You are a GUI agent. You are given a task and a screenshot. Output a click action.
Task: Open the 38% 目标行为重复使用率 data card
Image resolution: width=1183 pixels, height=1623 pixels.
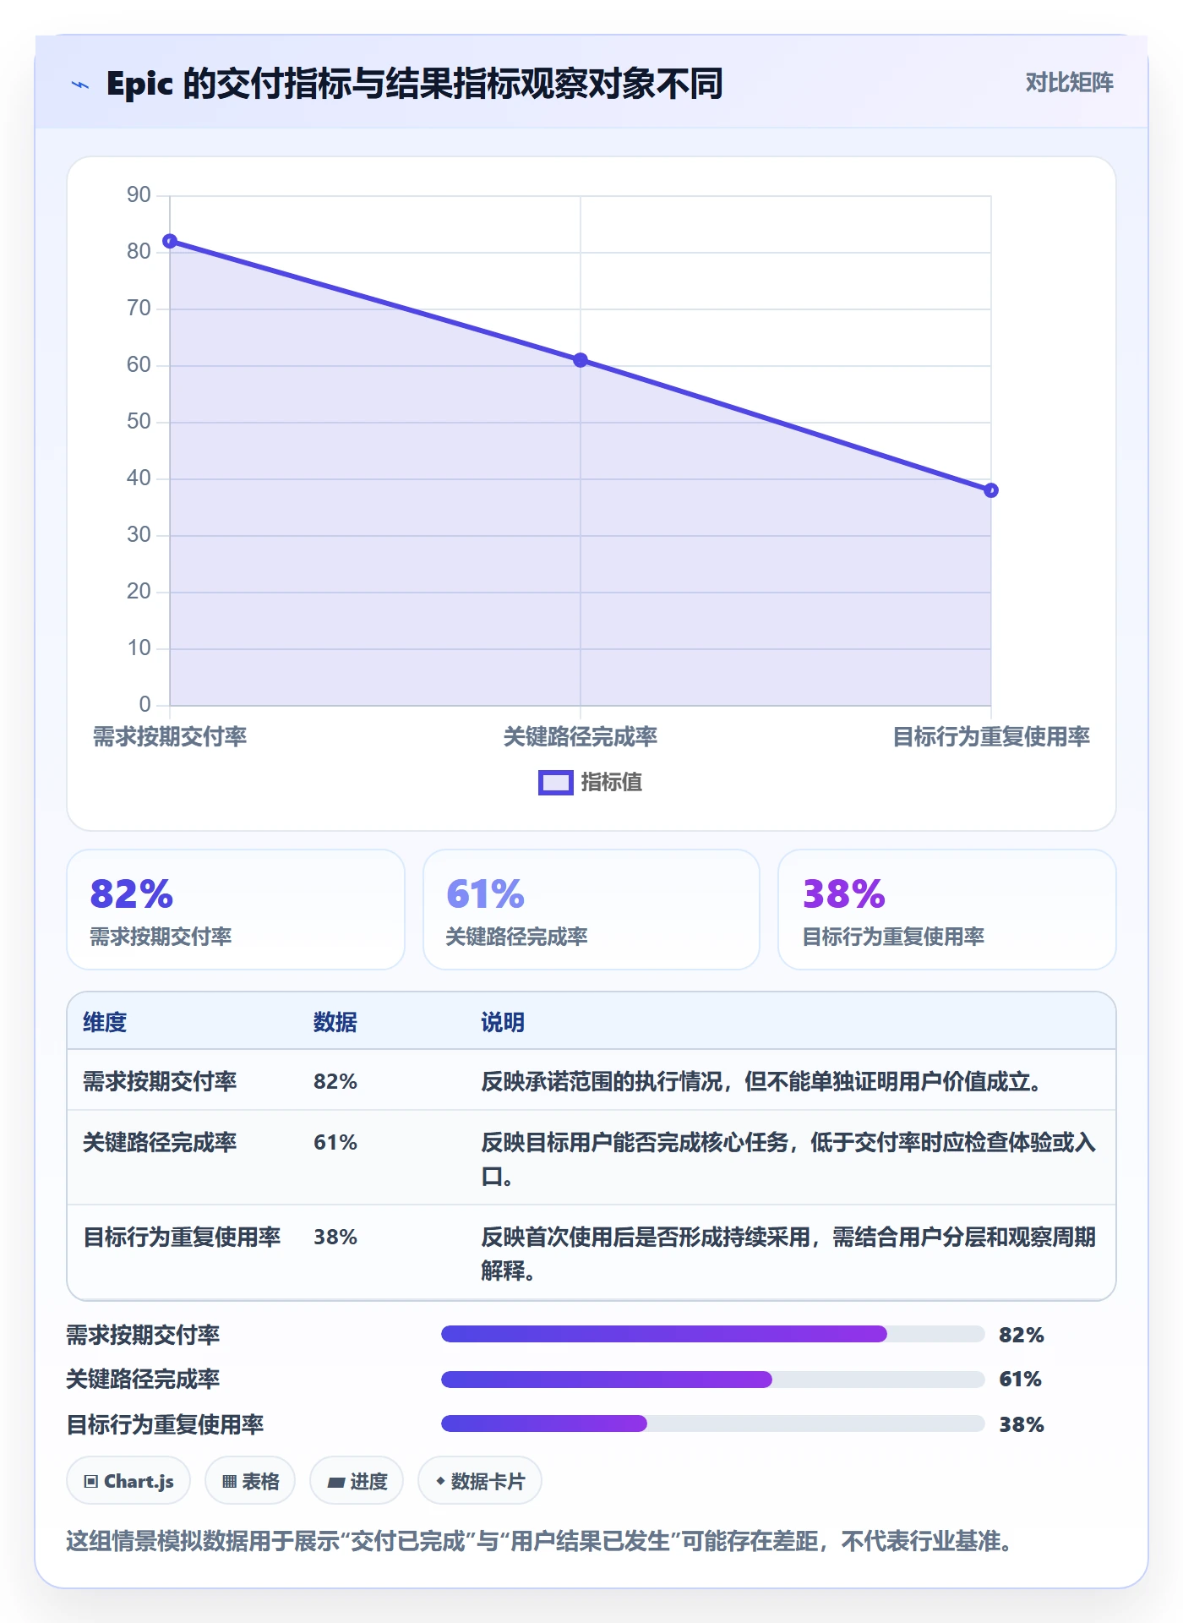947,910
